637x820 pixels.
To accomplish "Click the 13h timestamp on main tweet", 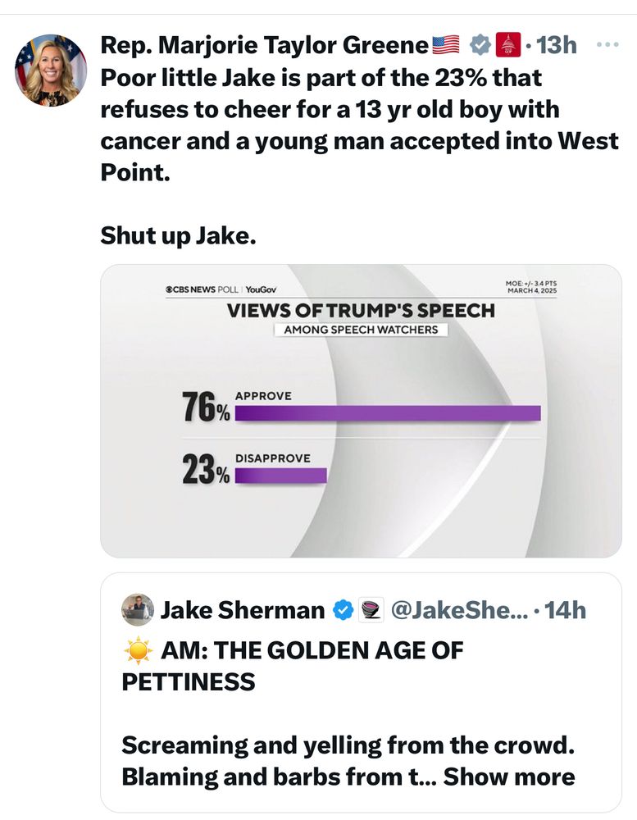I will (x=557, y=46).
